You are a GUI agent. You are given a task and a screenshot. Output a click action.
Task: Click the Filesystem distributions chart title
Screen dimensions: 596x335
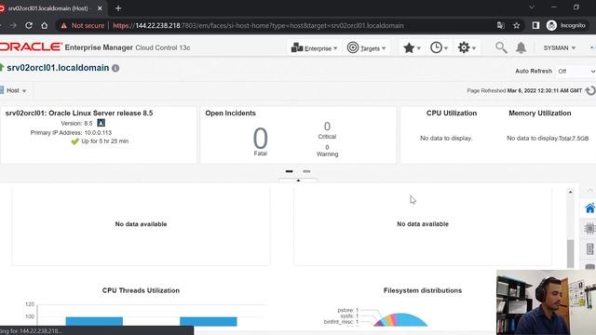coord(423,290)
